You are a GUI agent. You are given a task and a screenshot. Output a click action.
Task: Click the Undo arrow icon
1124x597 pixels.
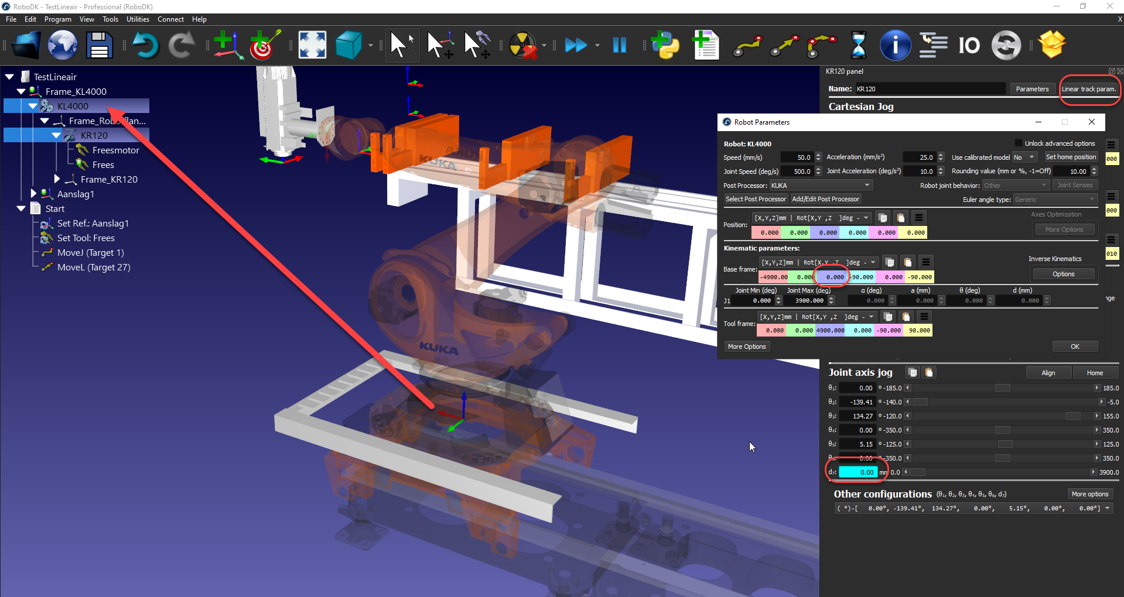pos(145,45)
